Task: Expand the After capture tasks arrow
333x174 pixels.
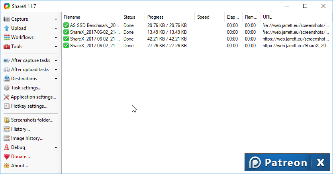Action: [56, 60]
